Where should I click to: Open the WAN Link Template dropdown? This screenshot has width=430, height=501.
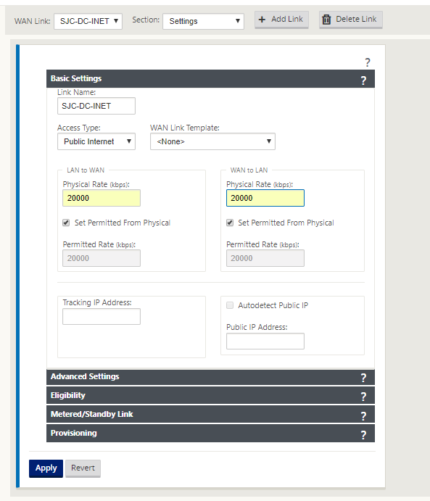tap(212, 141)
